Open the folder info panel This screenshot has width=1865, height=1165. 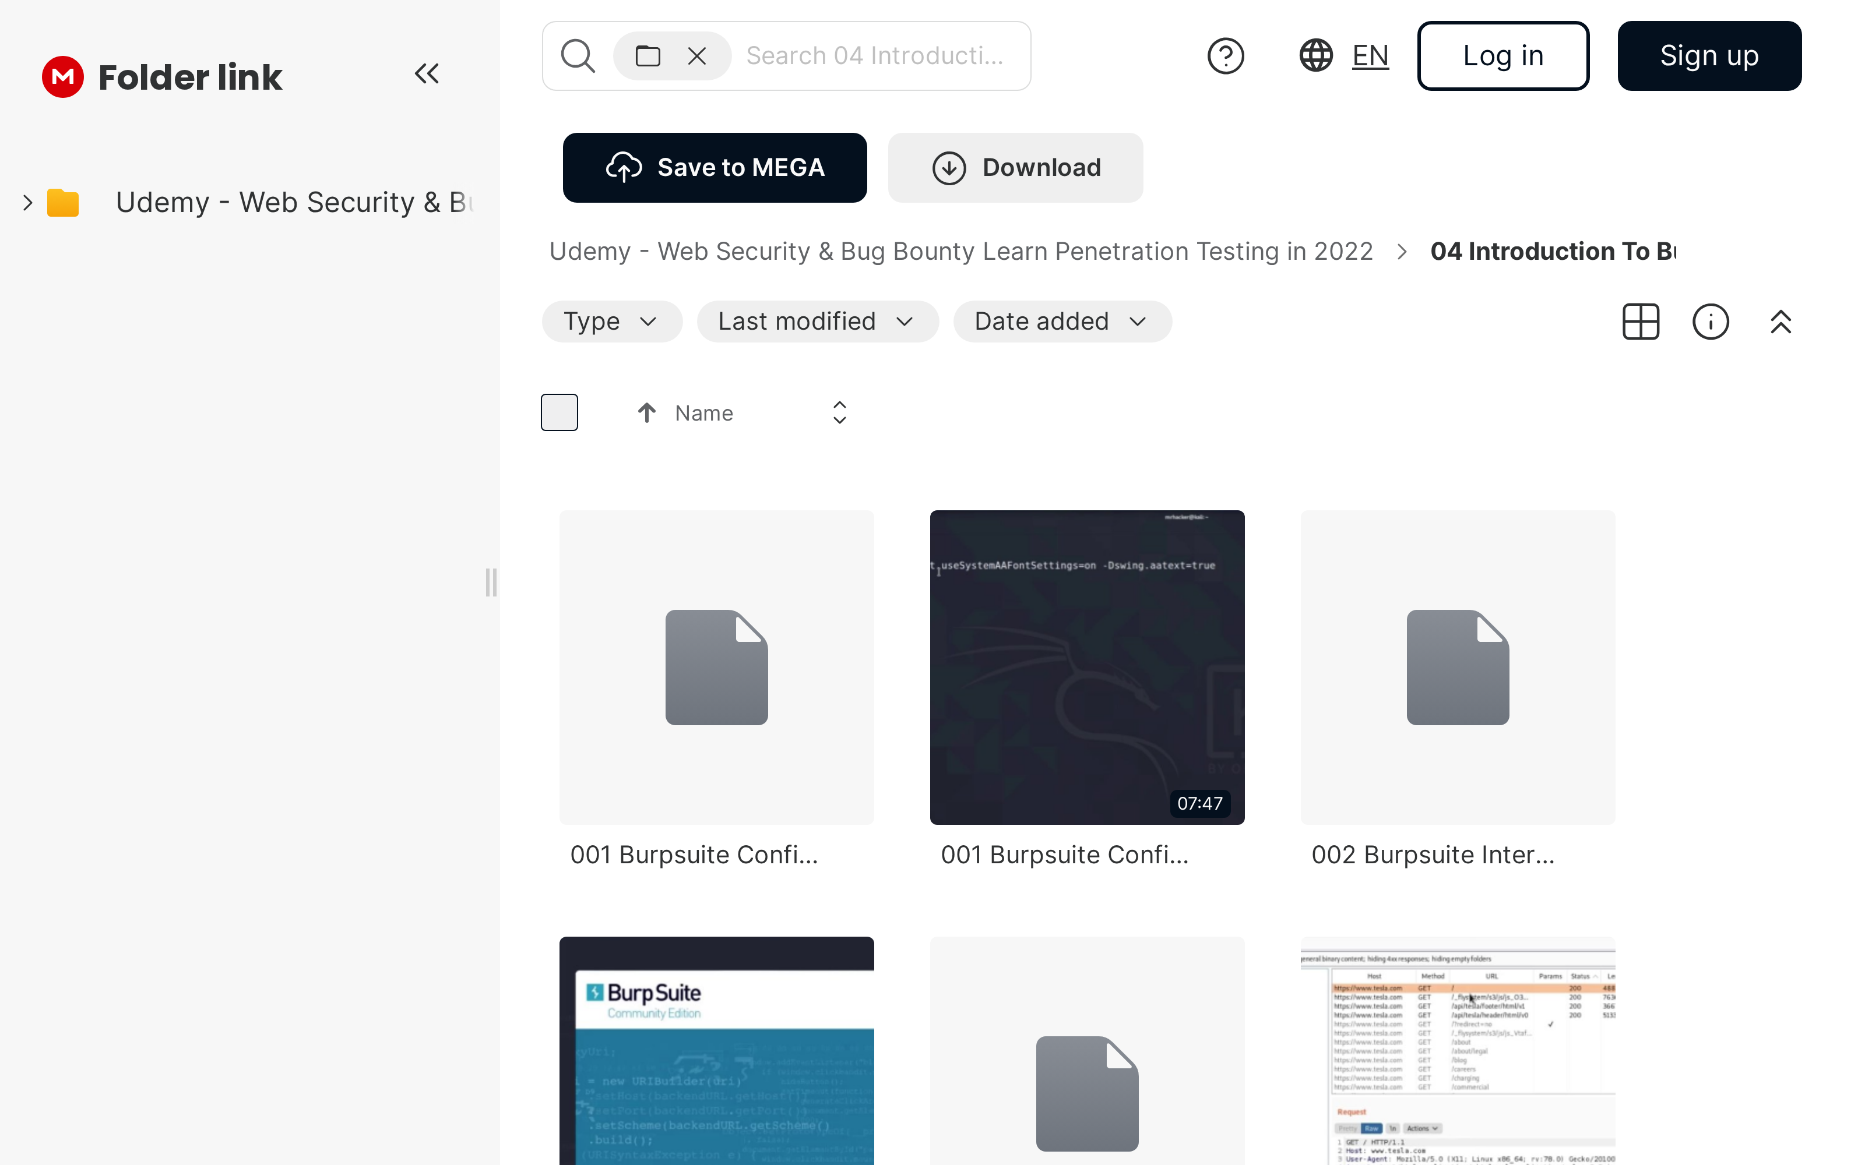[1711, 322]
